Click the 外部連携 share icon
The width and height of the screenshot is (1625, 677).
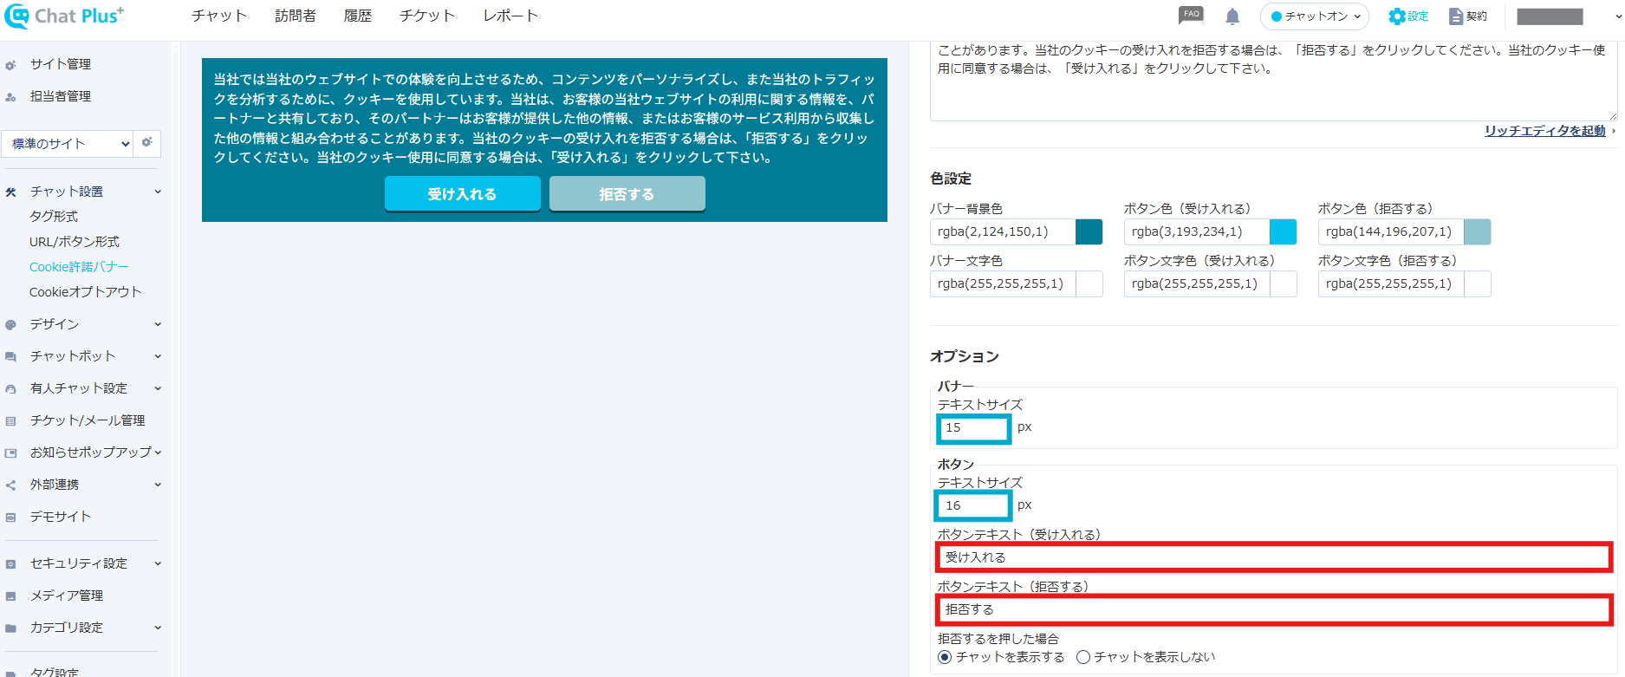pos(11,485)
